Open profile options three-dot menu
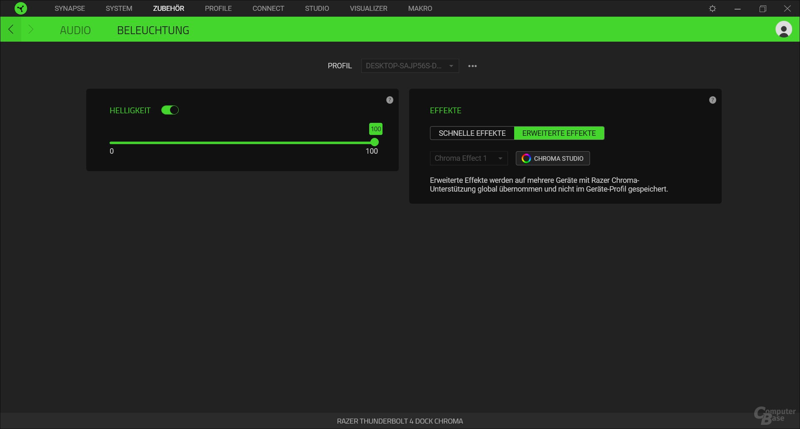Image resolution: width=800 pixels, height=429 pixels. coord(472,66)
